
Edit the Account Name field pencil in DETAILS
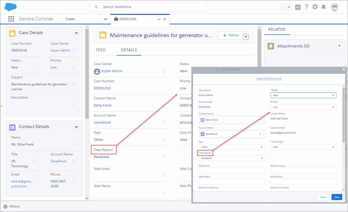tap(164, 122)
